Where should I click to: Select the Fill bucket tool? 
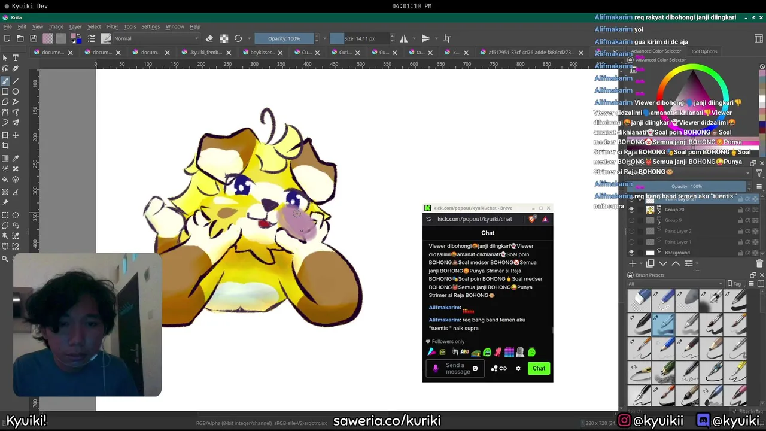point(5,180)
